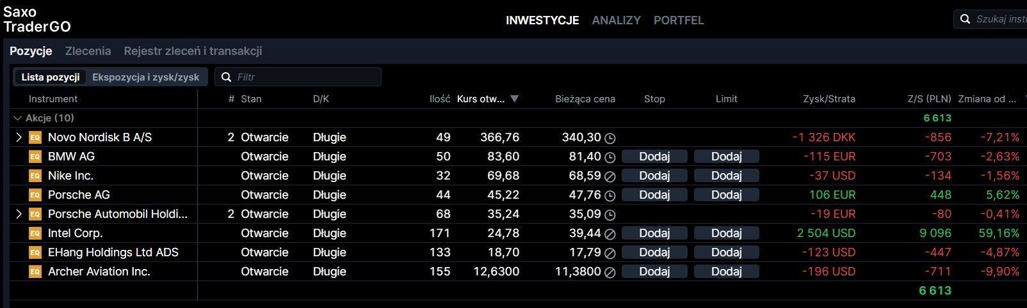Screen dimensions: 1027x308
Task: Add a Stop order for Intel Corp.
Action: point(654,233)
